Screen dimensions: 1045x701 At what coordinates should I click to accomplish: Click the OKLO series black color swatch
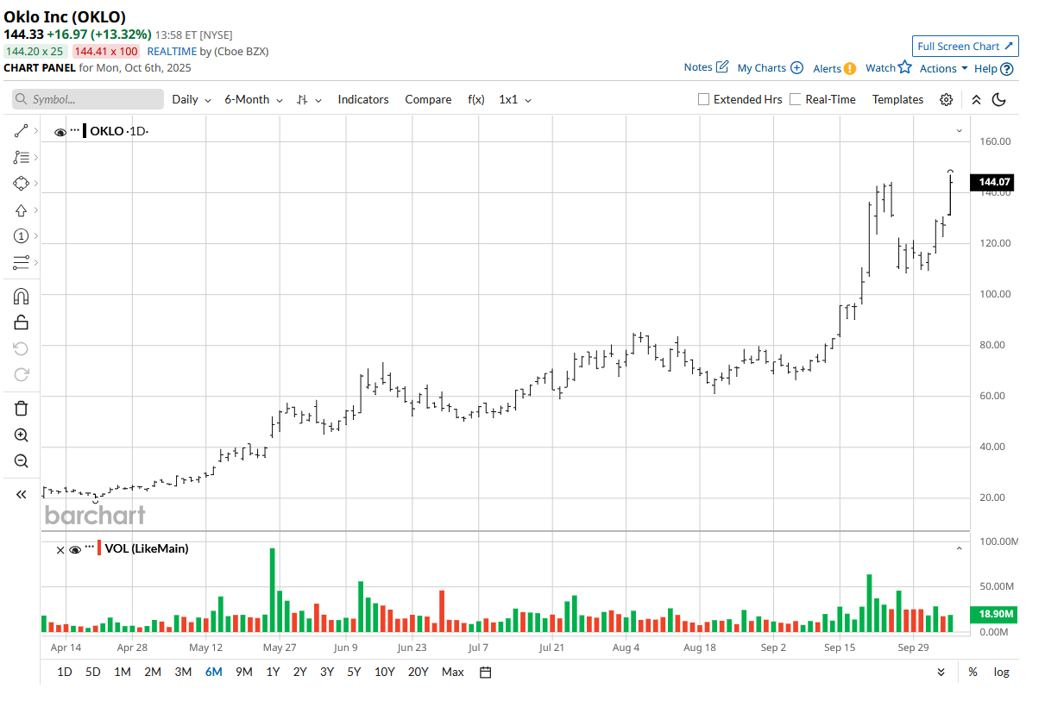(x=85, y=131)
